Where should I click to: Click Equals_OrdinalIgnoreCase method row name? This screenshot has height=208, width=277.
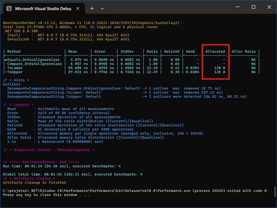coord(34,60)
